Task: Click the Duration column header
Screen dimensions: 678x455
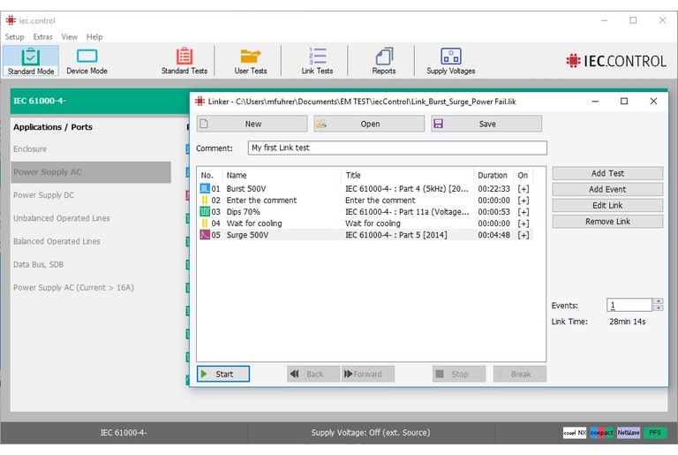Action: [x=493, y=175]
